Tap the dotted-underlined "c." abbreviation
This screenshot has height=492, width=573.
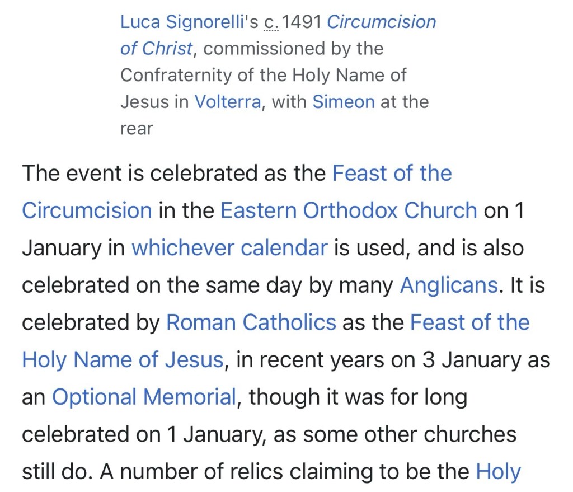[x=271, y=22]
